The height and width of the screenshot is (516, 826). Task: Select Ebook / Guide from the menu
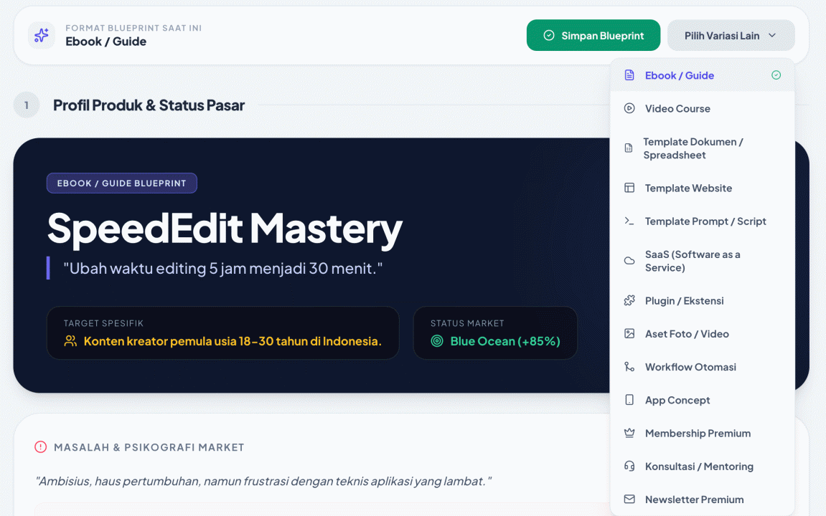(702, 75)
